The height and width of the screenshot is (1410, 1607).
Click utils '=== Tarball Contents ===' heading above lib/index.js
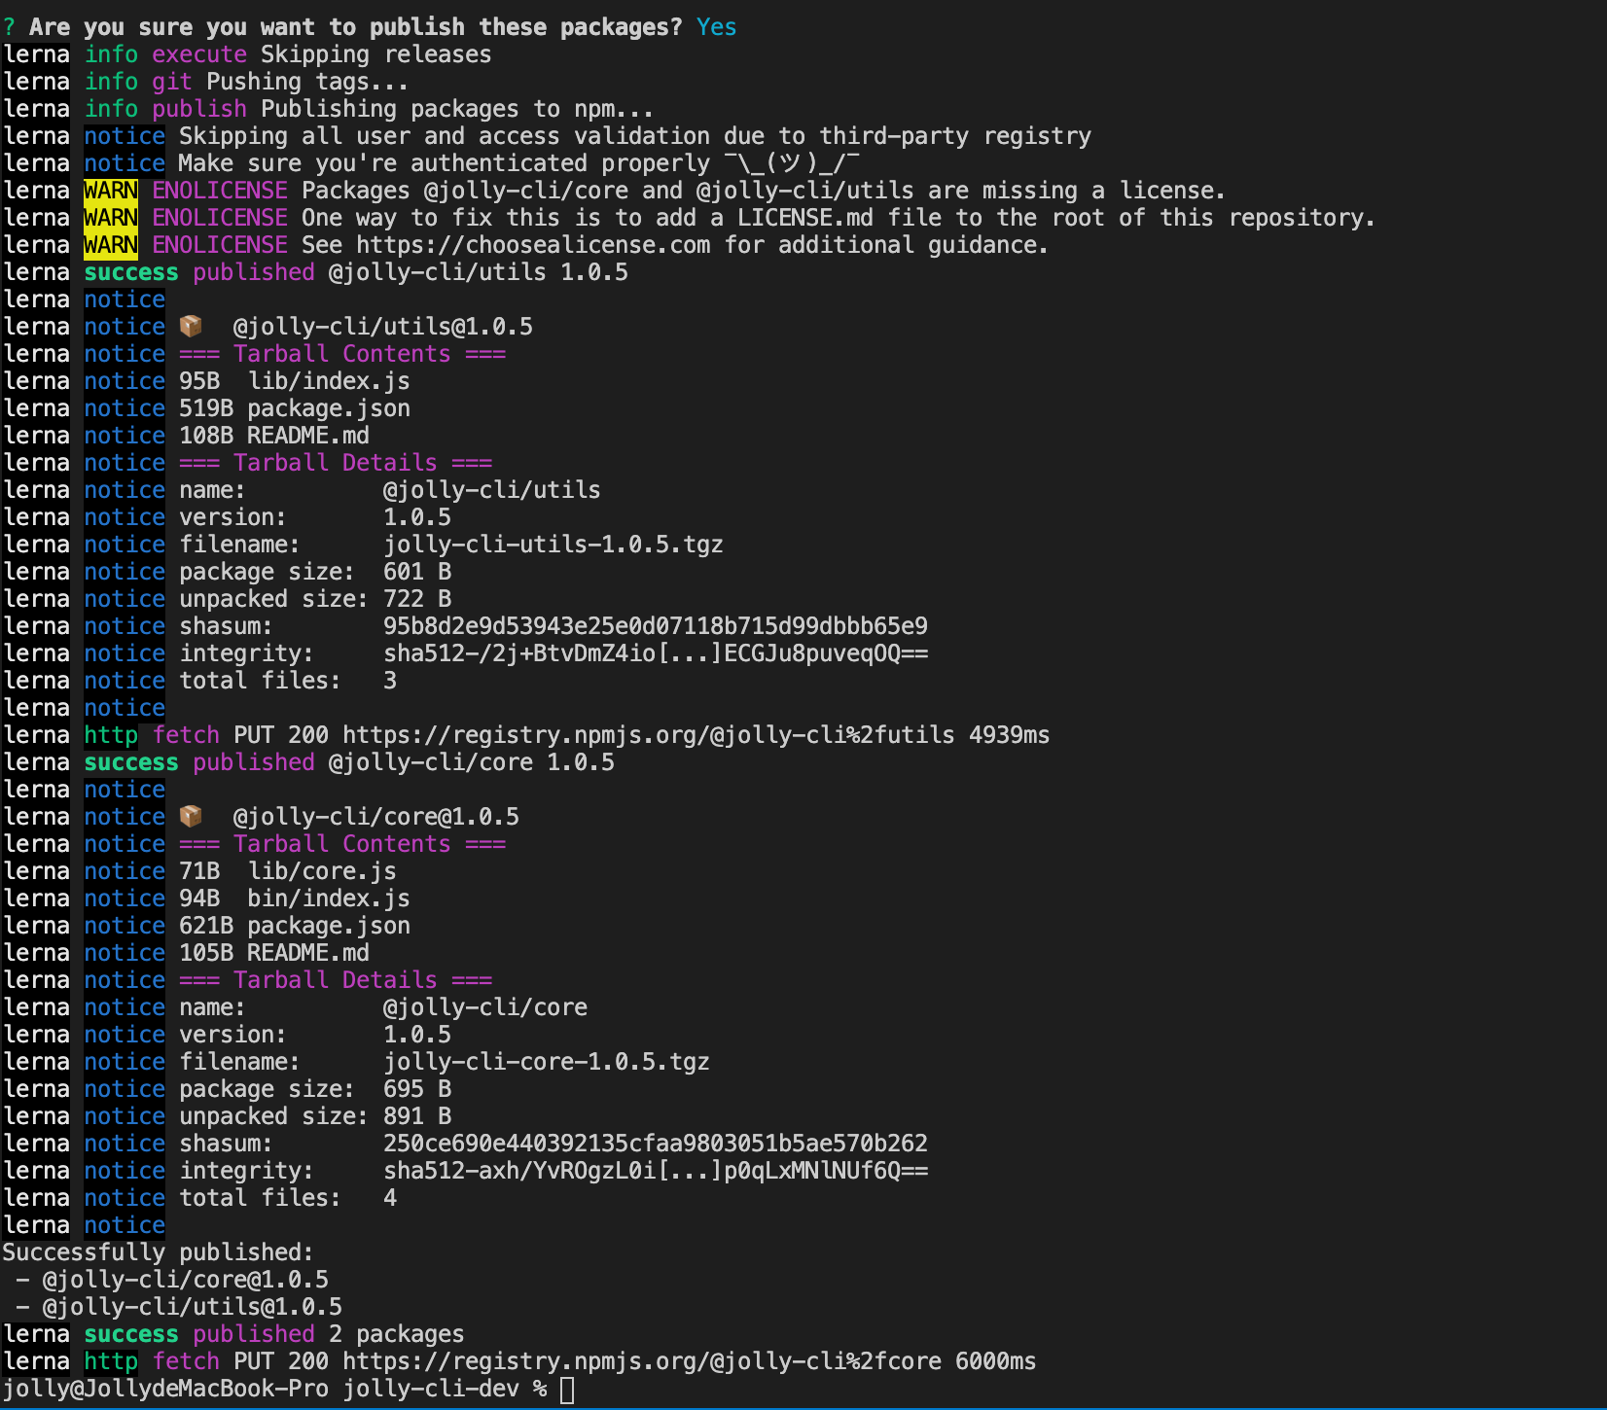click(342, 354)
